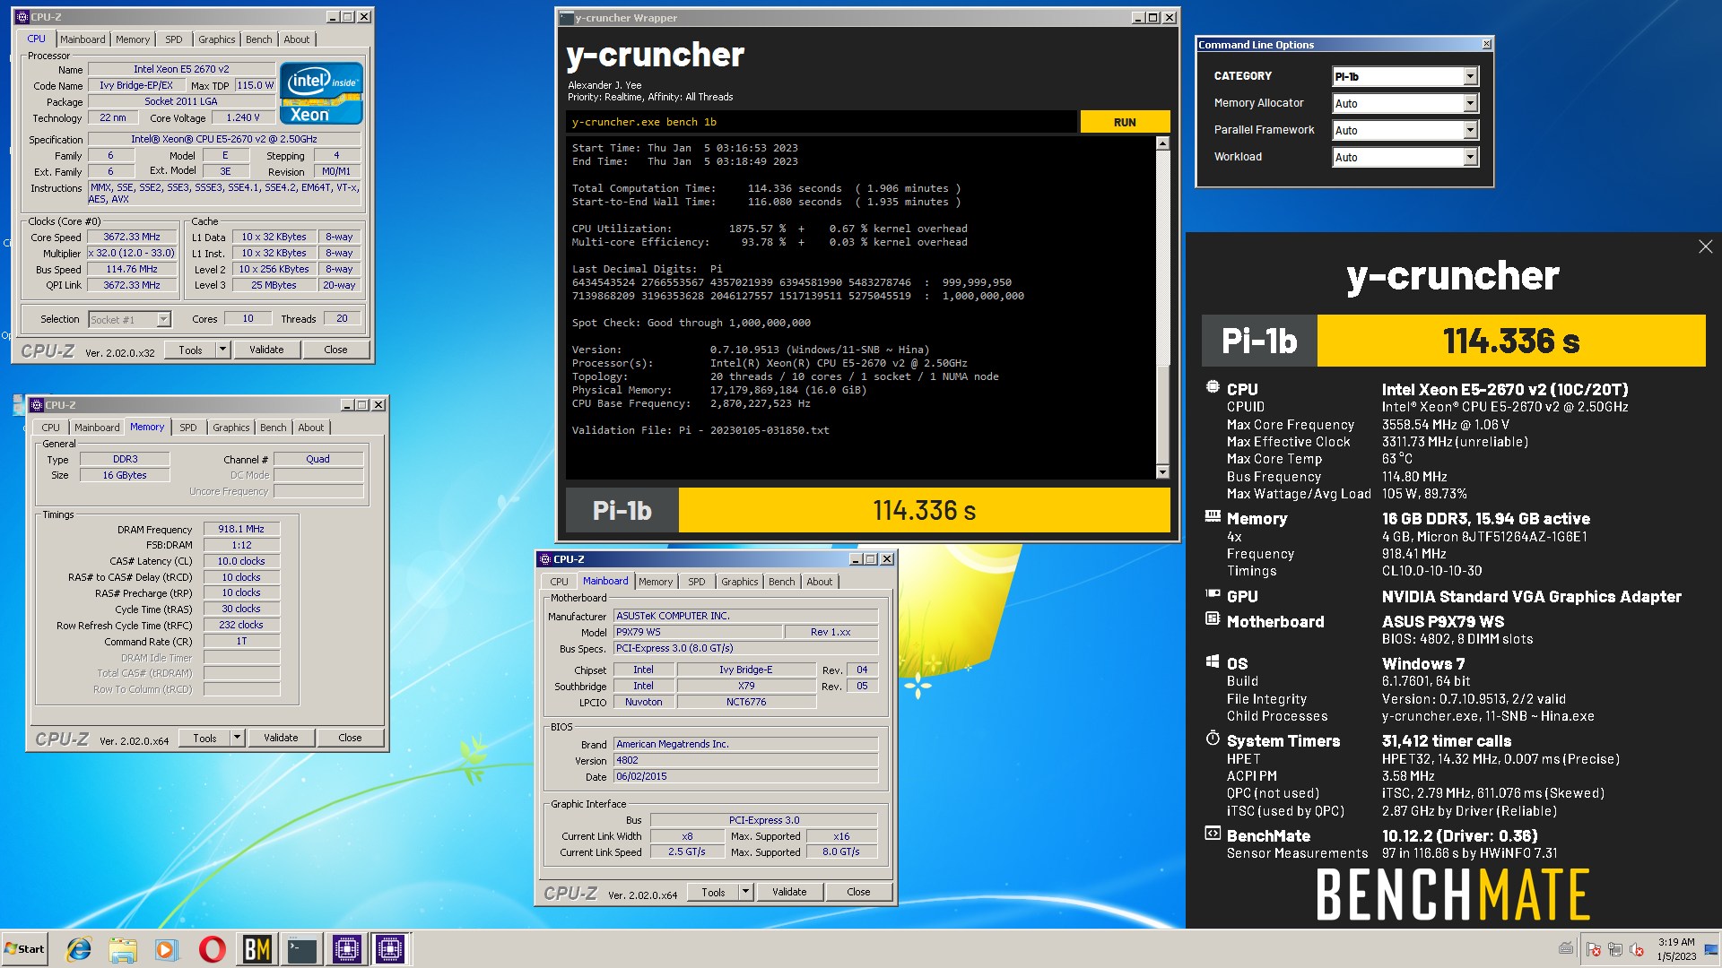Switch to BenchMate via BM taskbar icon
This screenshot has height=968, width=1722.
(257, 949)
